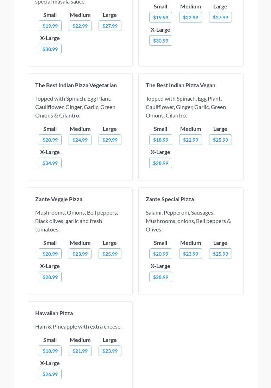Click Large $25.99 Zante Special Pizza

point(220,254)
